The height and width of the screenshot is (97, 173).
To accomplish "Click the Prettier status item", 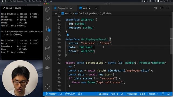I will pyautogui.click(x=153, y=94).
